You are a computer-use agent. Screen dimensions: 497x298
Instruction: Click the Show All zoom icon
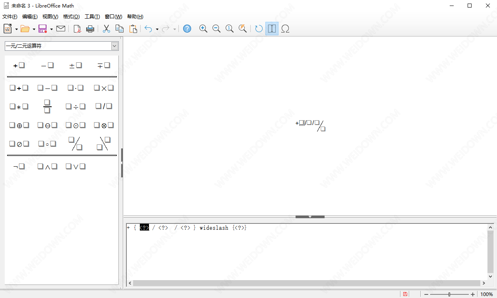242,29
